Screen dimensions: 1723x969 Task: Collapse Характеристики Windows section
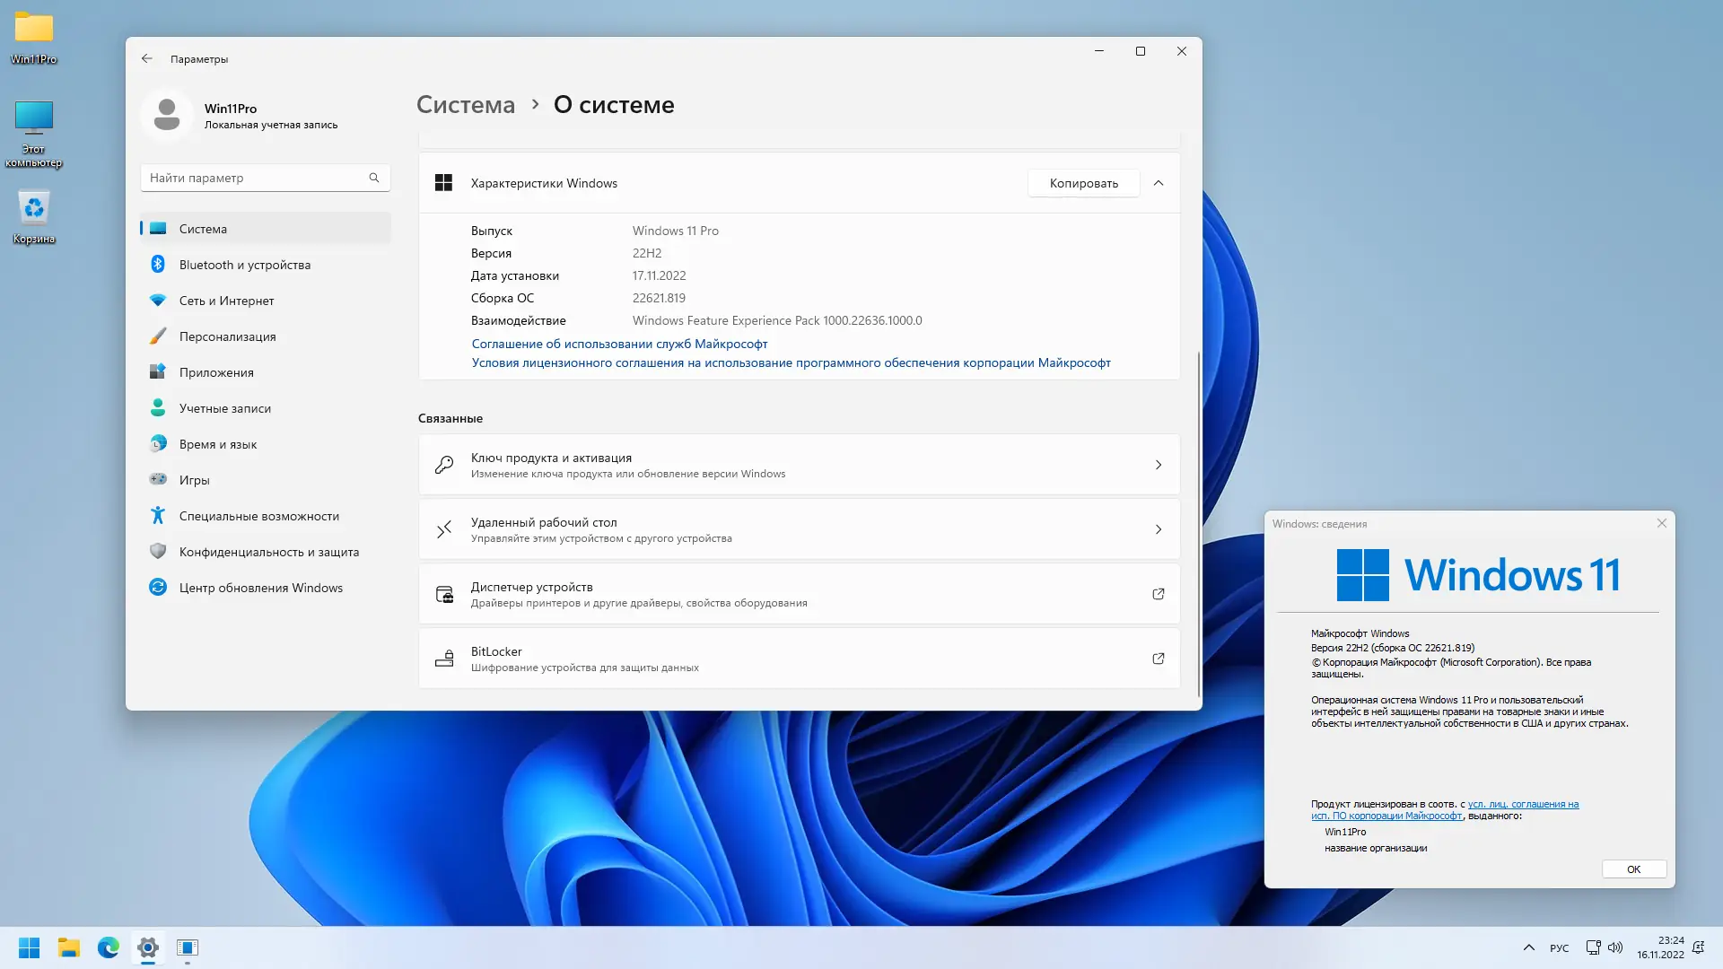coord(1159,183)
